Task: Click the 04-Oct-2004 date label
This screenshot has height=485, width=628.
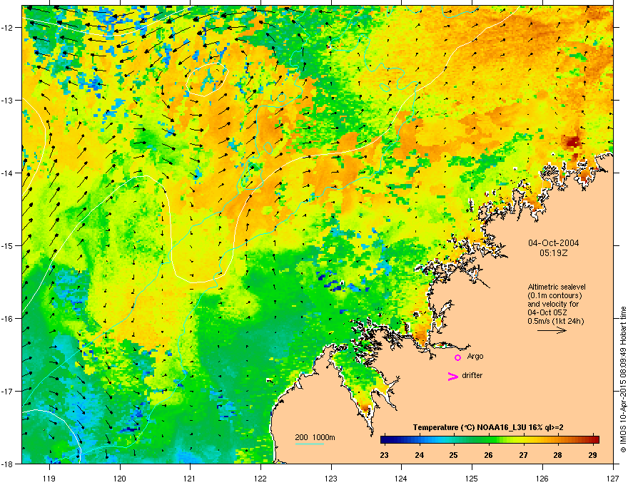Action: tap(553, 242)
